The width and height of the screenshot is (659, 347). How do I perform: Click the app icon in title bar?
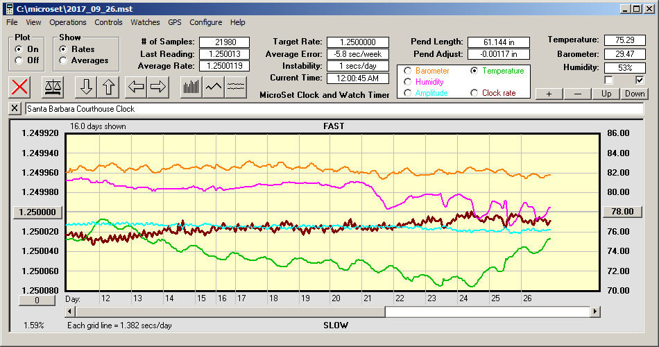(x=9, y=9)
